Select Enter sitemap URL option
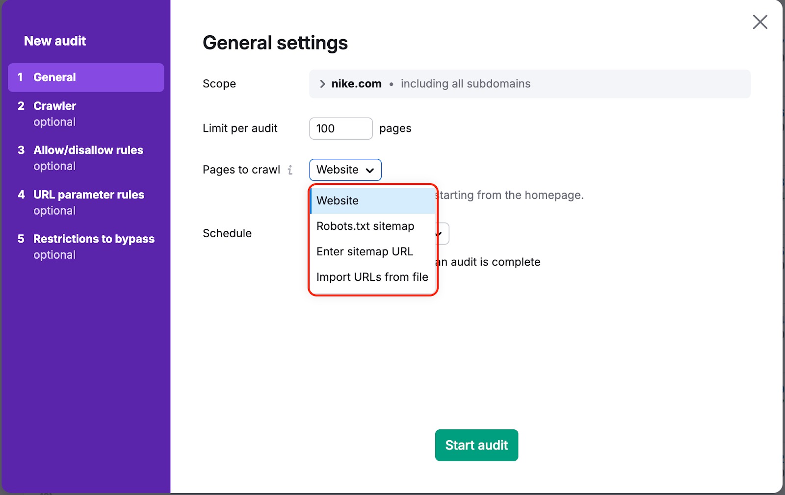 coord(365,251)
